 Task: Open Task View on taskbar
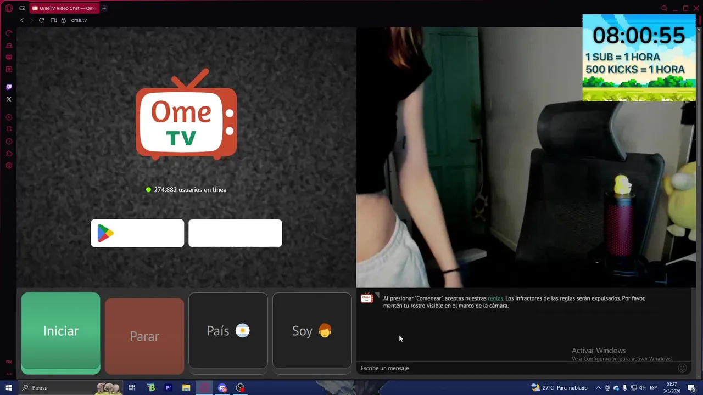tap(132, 388)
